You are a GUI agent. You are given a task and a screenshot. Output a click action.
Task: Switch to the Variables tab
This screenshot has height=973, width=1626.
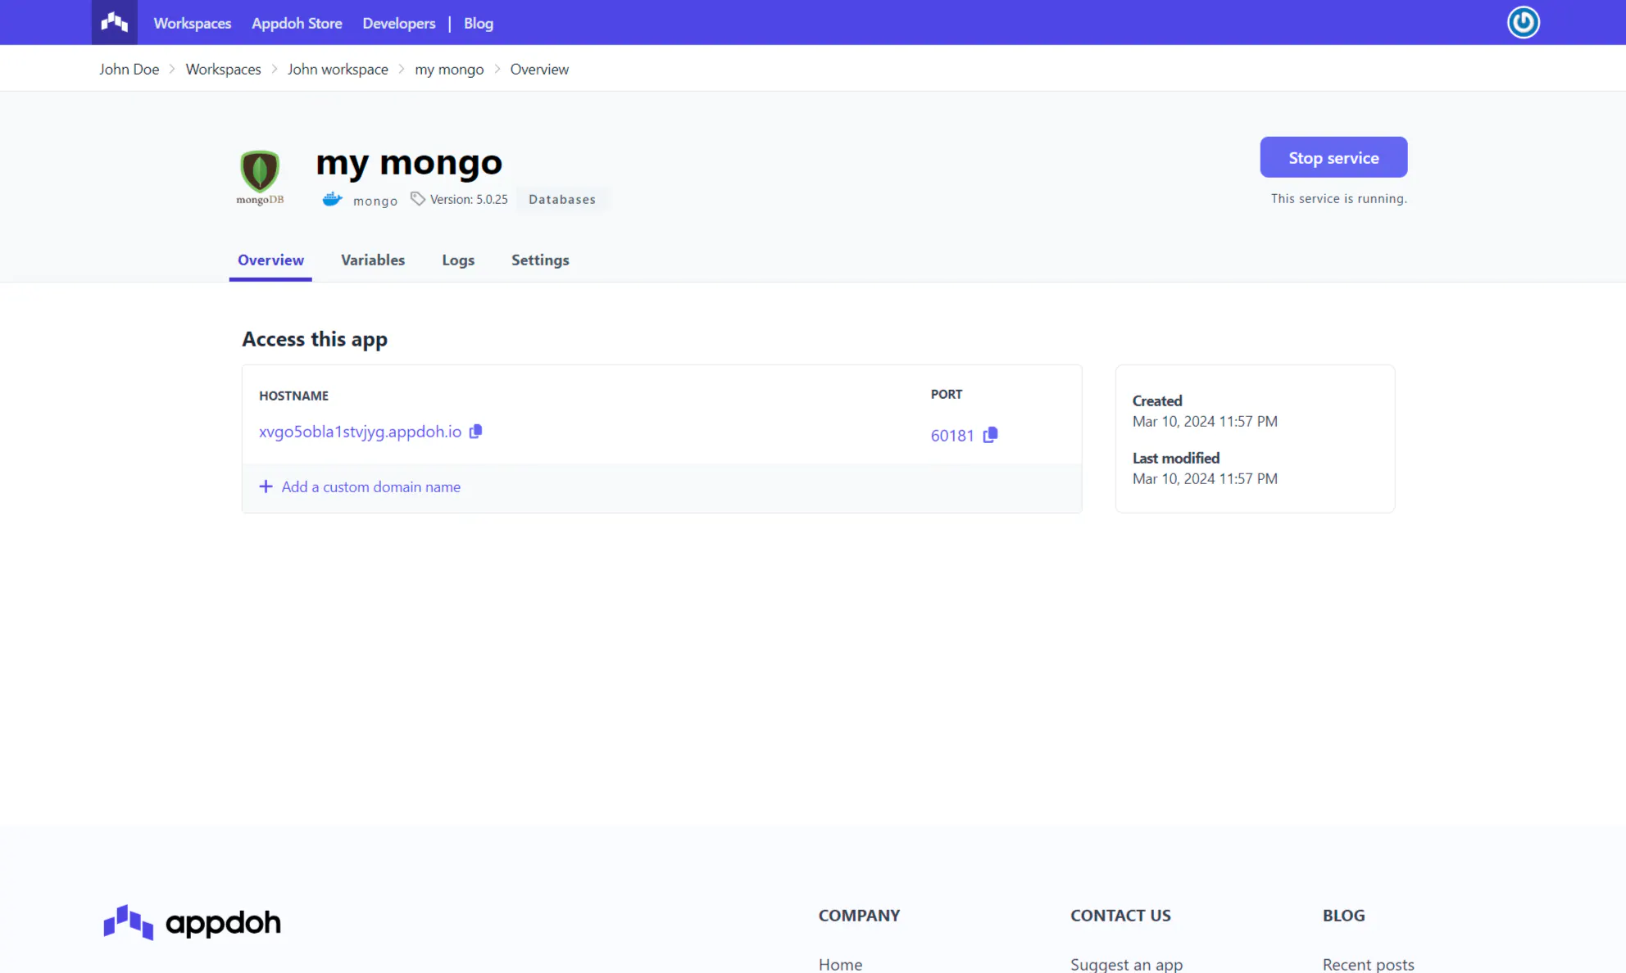373,260
